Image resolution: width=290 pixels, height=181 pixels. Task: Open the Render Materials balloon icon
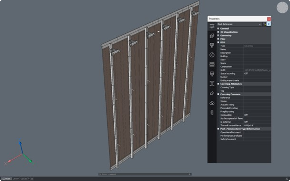coord(212,45)
